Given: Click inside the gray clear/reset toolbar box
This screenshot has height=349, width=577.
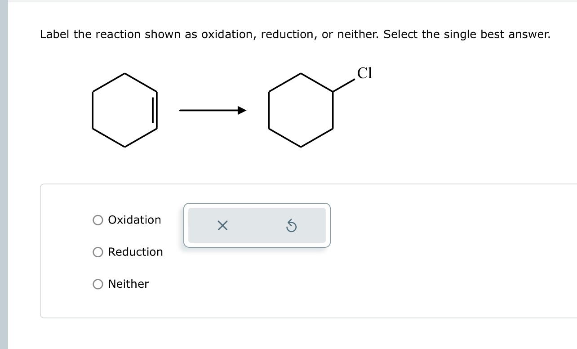Looking at the screenshot, I should tap(257, 225).
